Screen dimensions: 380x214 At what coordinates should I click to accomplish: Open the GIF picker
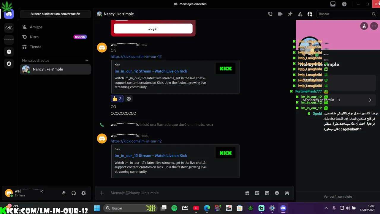(257, 193)
